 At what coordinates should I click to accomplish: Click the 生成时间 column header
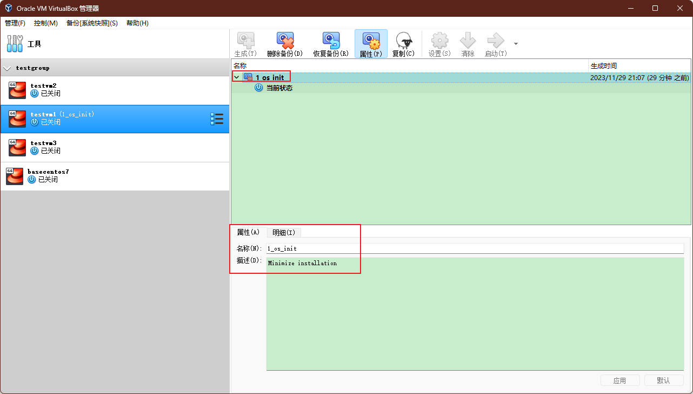[639, 65]
